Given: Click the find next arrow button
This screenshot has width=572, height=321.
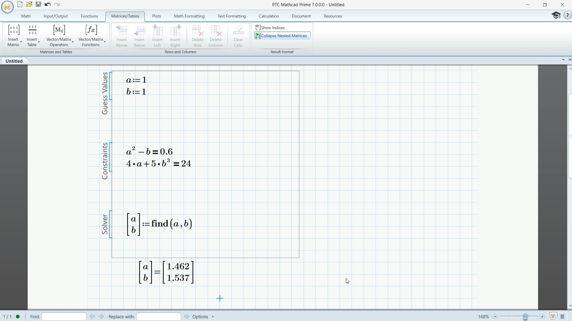Looking at the screenshot, I should click(x=101, y=317).
